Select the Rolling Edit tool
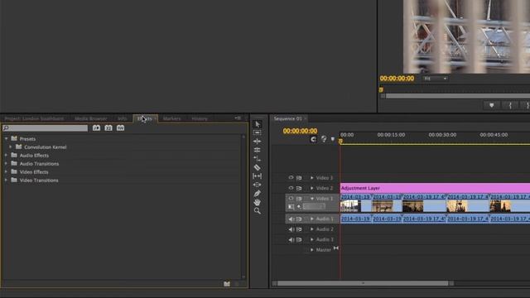The width and height of the screenshot is (530, 298). 258,150
